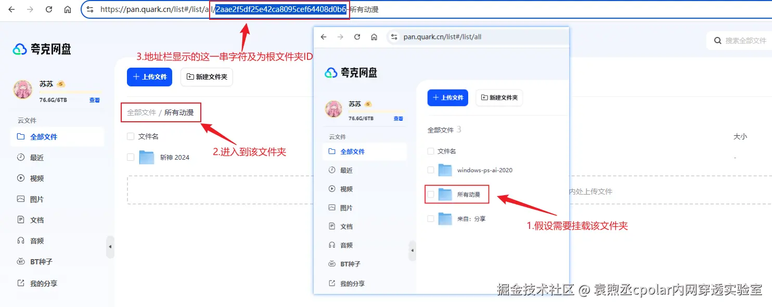Collapse the inset sidebar with the arrow handle
The image size is (772, 307).
(413, 250)
